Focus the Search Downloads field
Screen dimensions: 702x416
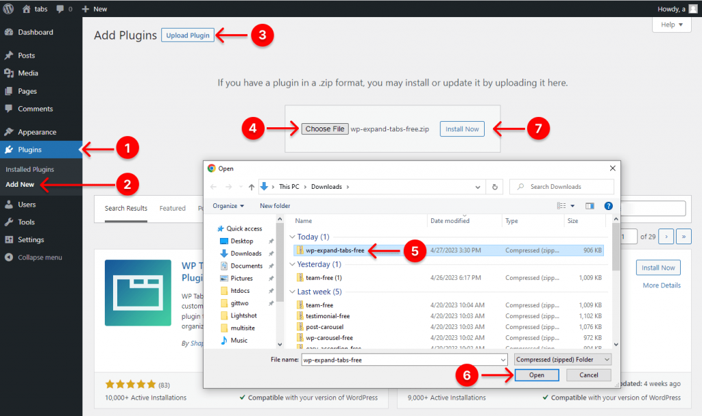[x=561, y=187]
